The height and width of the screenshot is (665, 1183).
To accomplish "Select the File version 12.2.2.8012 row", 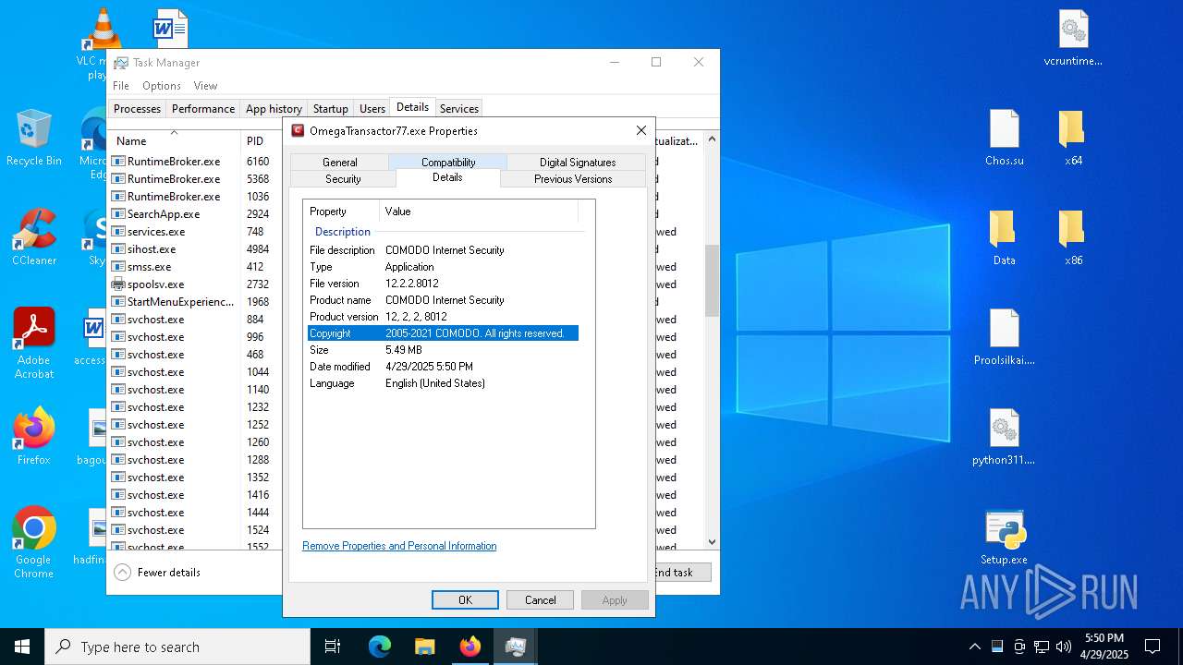I will [x=443, y=284].
